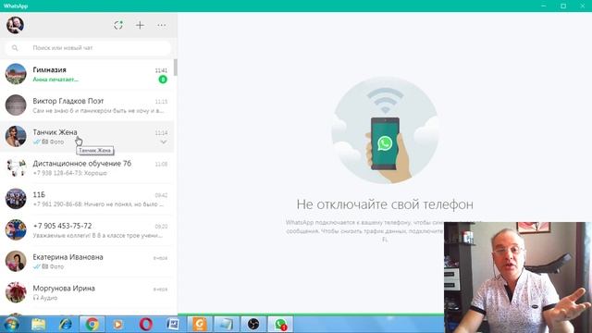Click the search magnifier icon
Image resolution: width=592 pixels, height=333 pixels.
(x=15, y=48)
